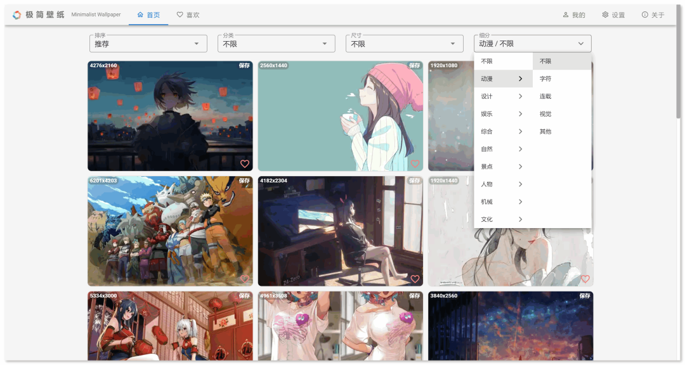Open 关于 about page
This screenshot has height=365, width=685.
[653, 15]
